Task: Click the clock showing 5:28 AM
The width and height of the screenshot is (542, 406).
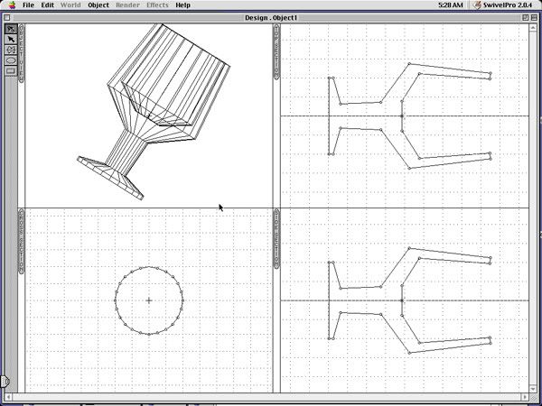Action: point(451,5)
